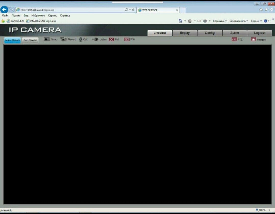The width and height of the screenshot is (275, 214).
Task: Click the Call microphone icon
Action: tap(80, 39)
